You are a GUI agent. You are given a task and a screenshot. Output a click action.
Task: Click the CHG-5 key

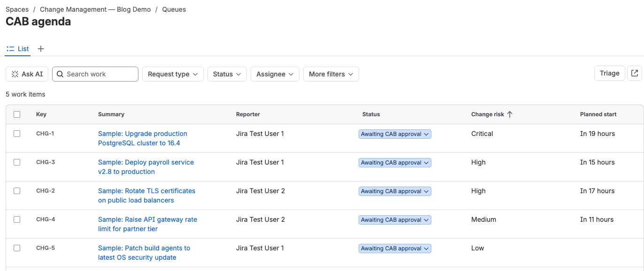pos(46,248)
